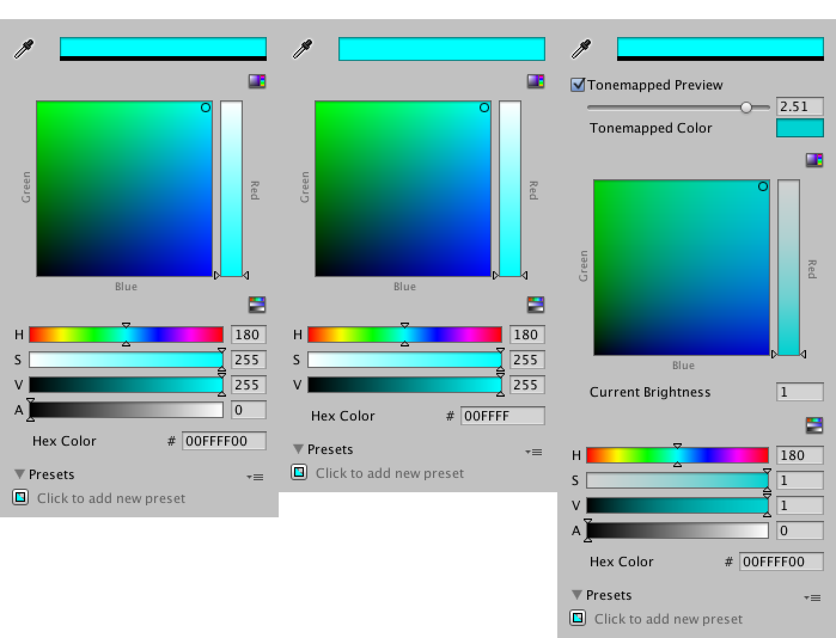Collapse Presets section in middle panel
836x638 pixels.
tap(298, 449)
